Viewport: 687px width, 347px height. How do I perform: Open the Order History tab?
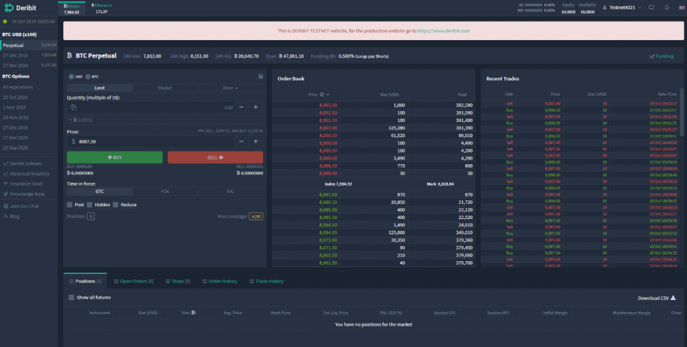click(x=220, y=281)
